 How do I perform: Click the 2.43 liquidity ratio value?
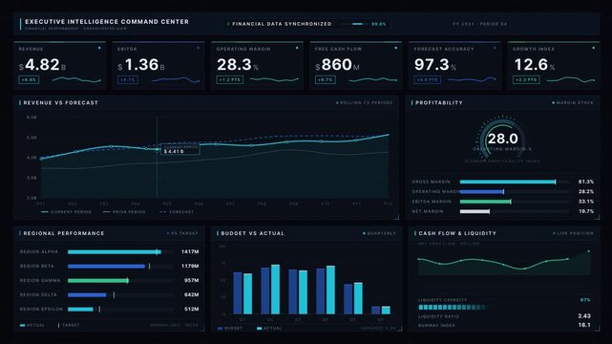(584, 316)
